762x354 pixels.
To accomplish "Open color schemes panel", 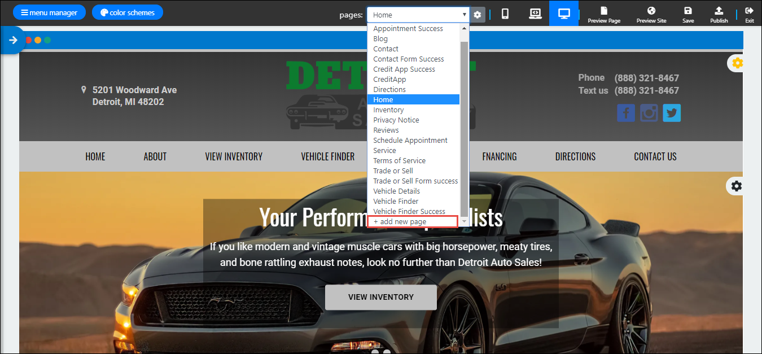I will (128, 12).
